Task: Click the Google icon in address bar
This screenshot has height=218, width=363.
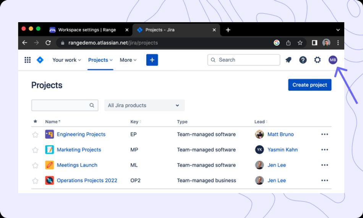Action: click(x=277, y=43)
